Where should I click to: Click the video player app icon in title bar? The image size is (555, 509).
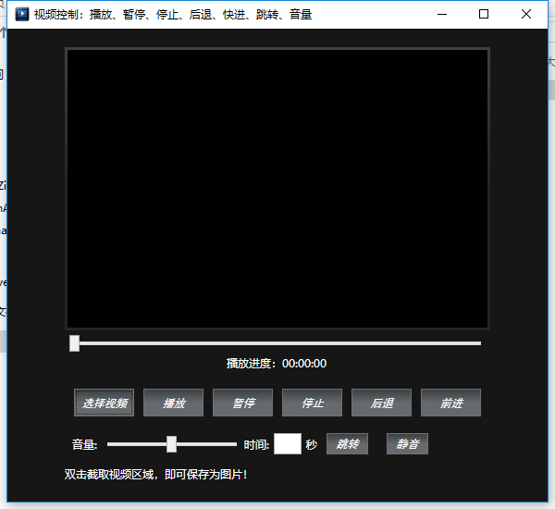(22, 14)
